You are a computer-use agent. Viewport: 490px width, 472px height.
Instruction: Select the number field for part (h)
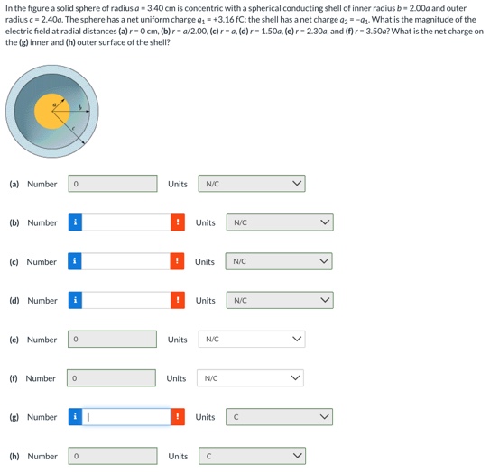tap(113, 456)
